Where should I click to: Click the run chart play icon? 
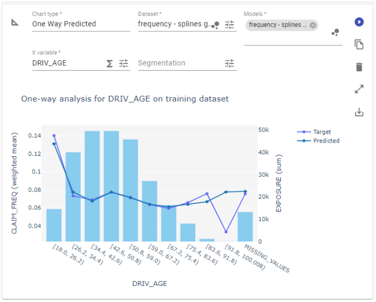358,22
